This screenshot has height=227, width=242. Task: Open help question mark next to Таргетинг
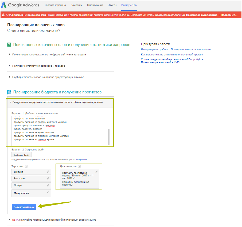(x=26, y=167)
